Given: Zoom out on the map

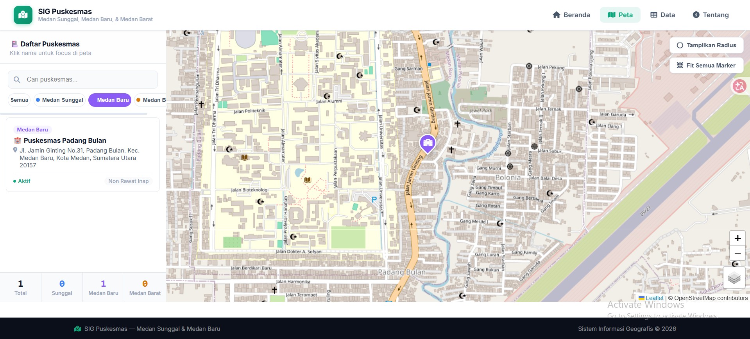Looking at the screenshot, I should click(737, 253).
